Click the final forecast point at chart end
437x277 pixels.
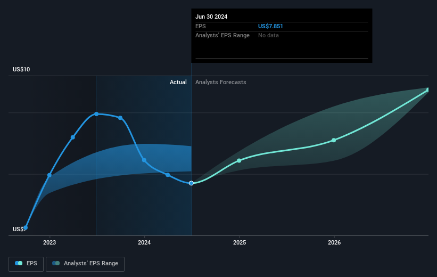coord(428,90)
